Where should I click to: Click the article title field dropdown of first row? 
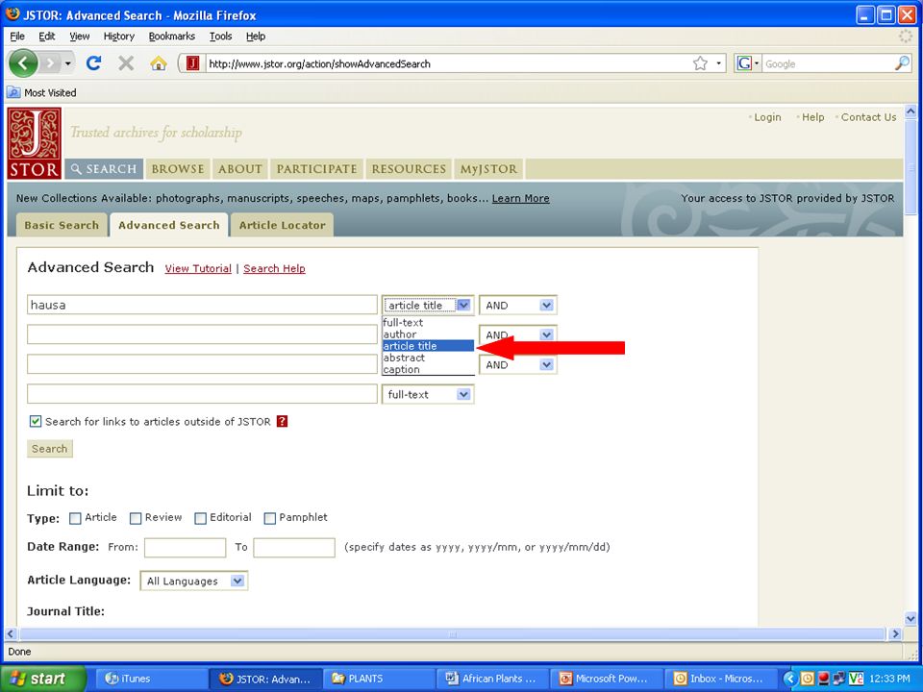[428, 305]
